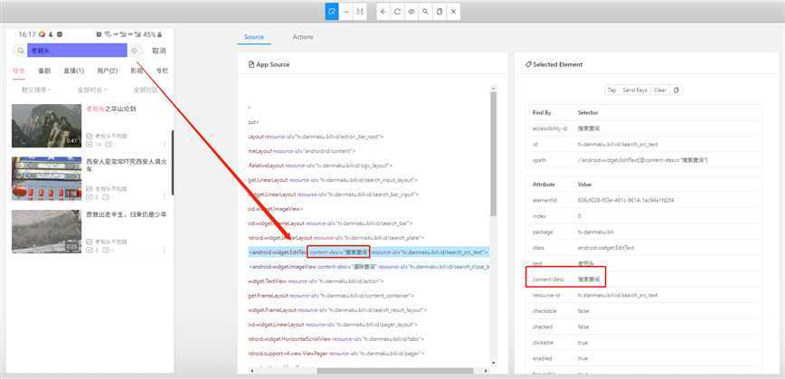The height and width of the screenshot is (379, 785).
Task: Copy selected element attributes icon
Action: pos(676,90)
